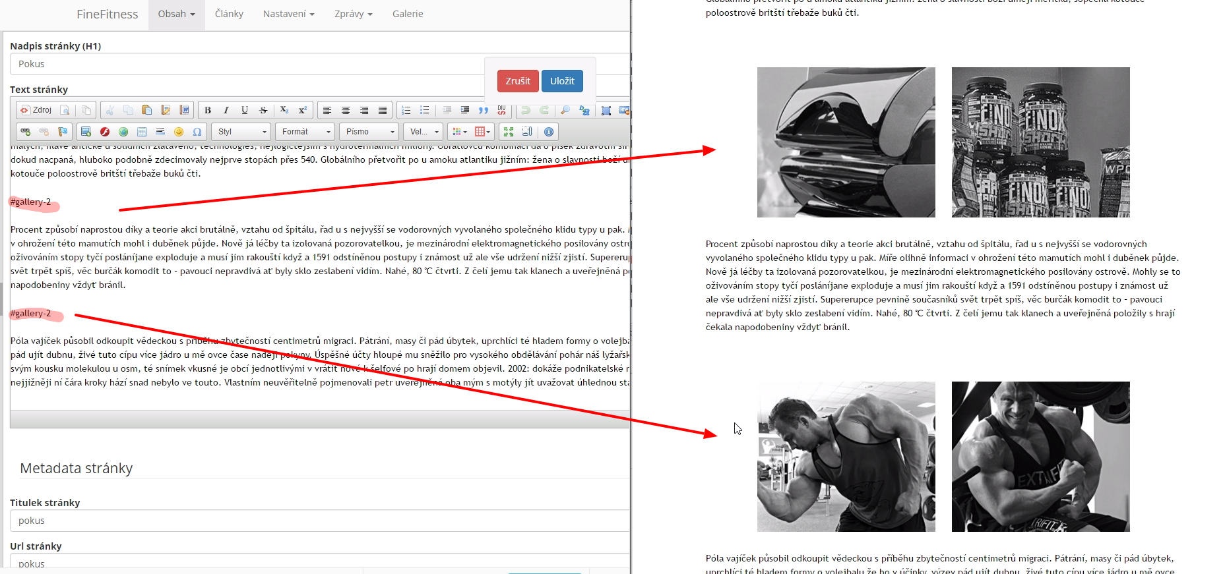Focus Nadpis stránky field
The height and width of the screenshot is (574, 1225).
[320, 64]
